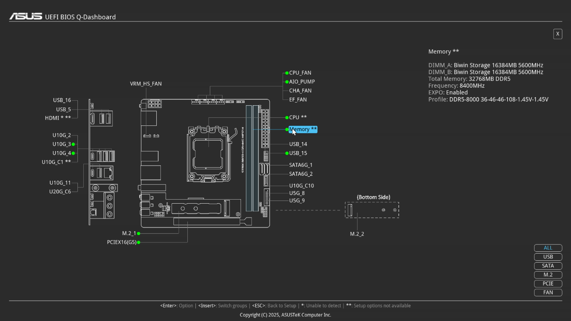Close the Q-Dashboard with X
This screenshot has width=571, height=321.
click(x=557, y=34)
